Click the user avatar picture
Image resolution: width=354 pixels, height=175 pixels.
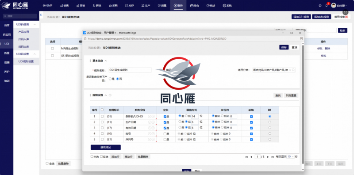pos(334,5)
